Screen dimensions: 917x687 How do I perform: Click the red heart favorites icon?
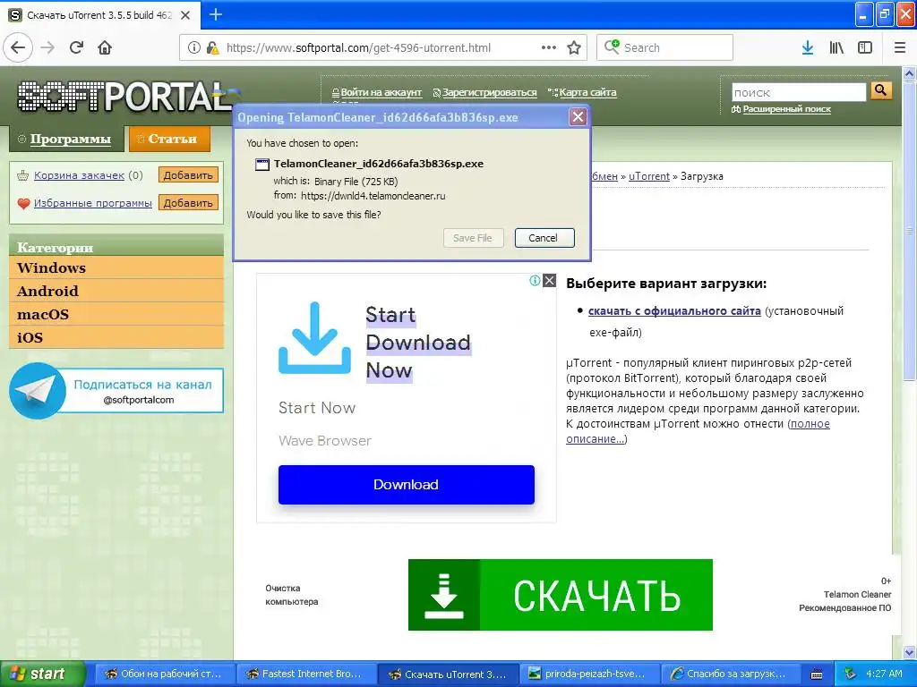pos(23,203)
